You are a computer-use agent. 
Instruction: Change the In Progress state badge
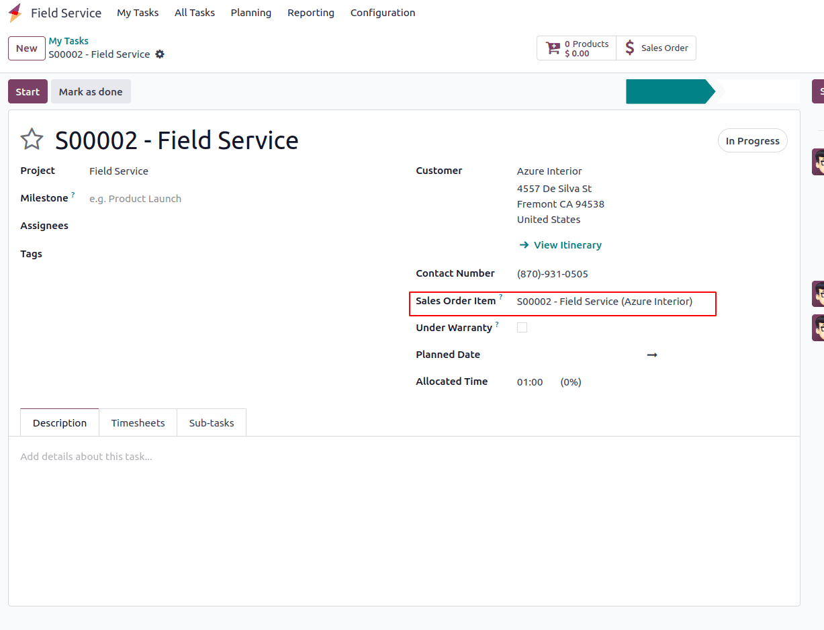(752, 141)
